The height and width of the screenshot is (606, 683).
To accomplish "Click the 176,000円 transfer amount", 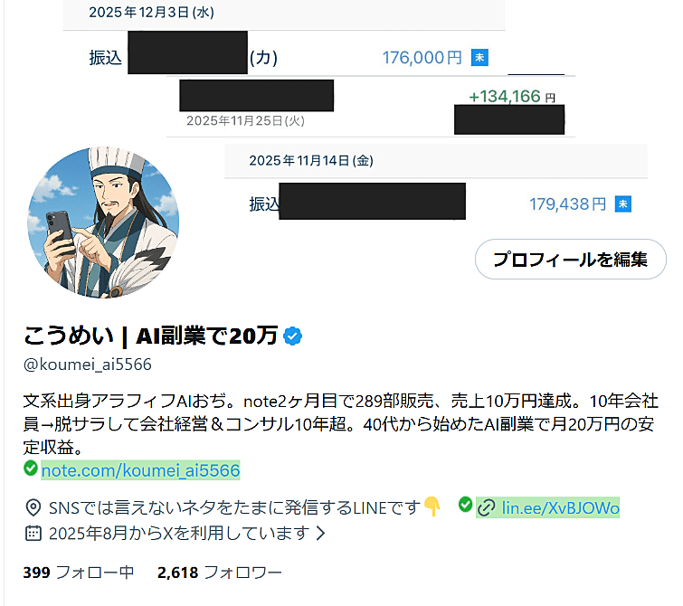I will 422,58.
